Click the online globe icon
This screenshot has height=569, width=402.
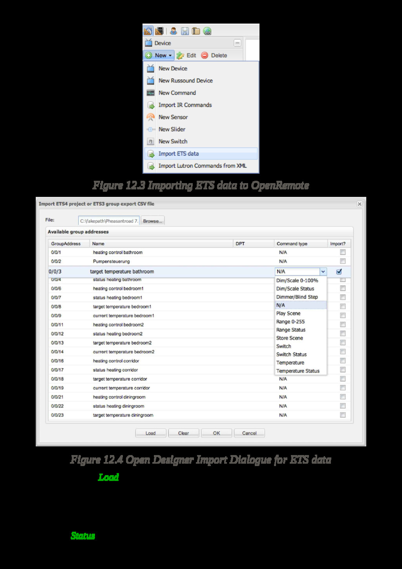click(207, 31)
